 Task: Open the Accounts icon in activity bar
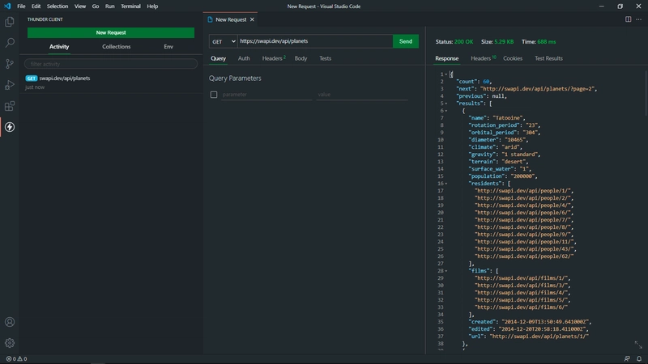[10, 322]
